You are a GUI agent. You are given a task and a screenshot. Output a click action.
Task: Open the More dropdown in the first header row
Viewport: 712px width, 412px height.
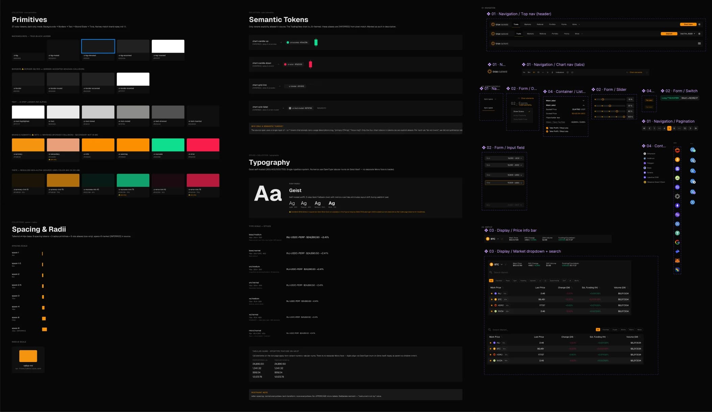pyautogui.click(x=576, y=24)
